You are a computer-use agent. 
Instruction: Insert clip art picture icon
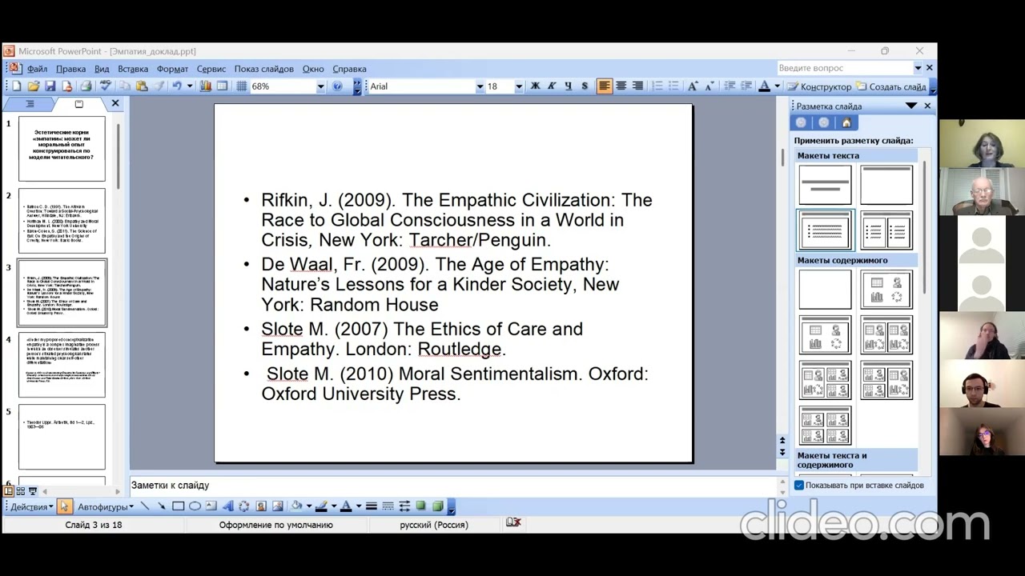(x=260, y=506)
